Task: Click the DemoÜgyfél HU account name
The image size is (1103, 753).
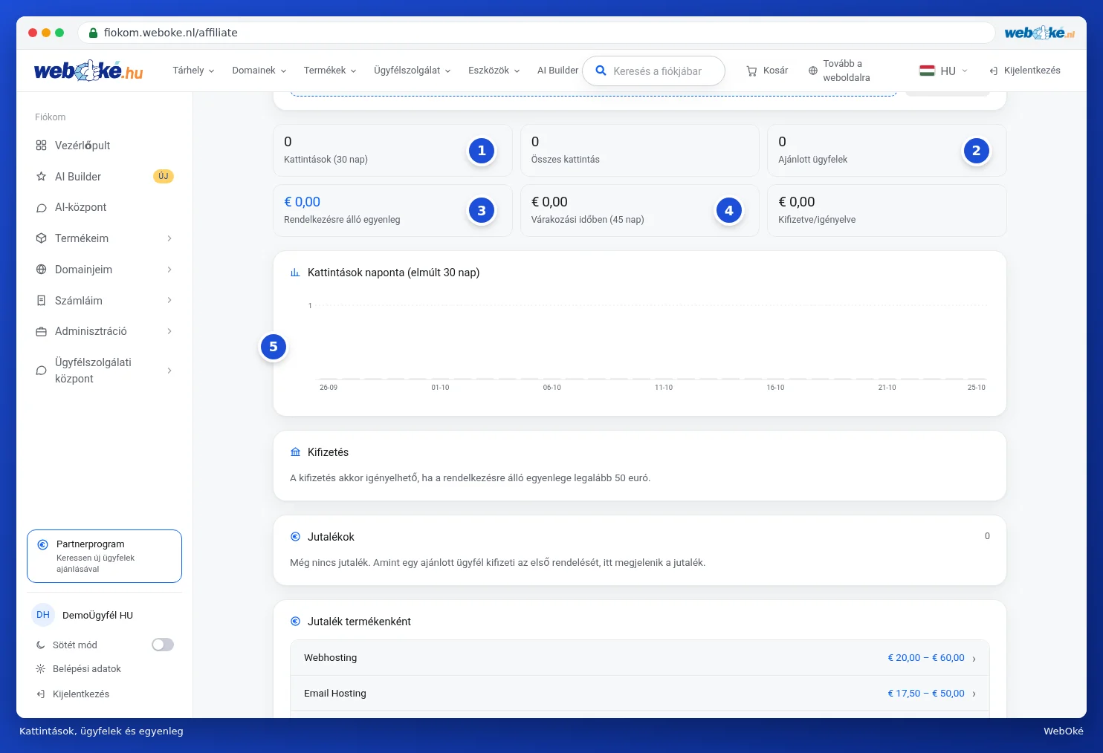Action: 97,615
